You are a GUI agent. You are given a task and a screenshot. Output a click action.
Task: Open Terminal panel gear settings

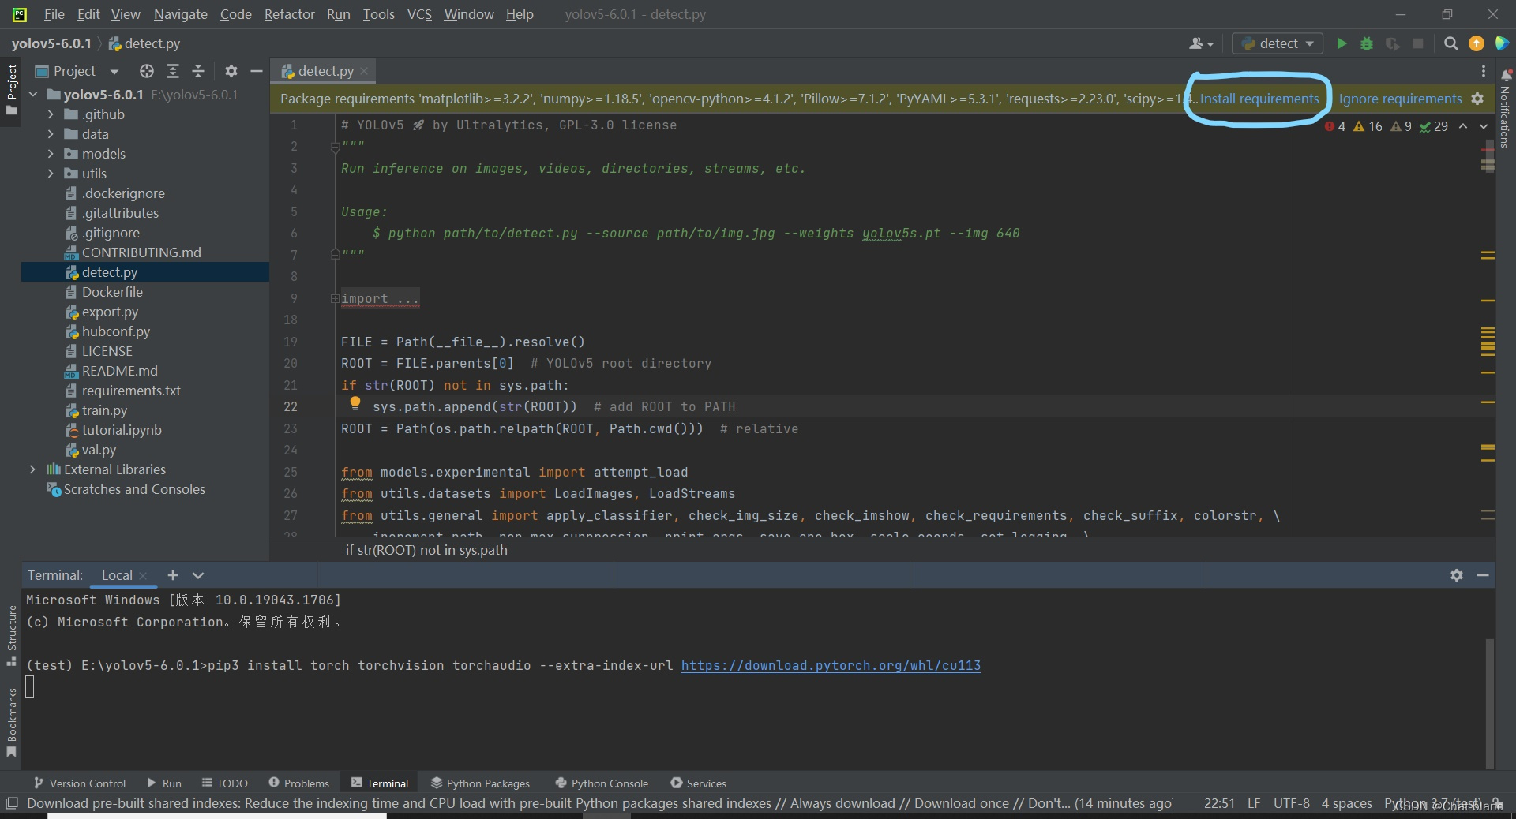(1457, 575)
